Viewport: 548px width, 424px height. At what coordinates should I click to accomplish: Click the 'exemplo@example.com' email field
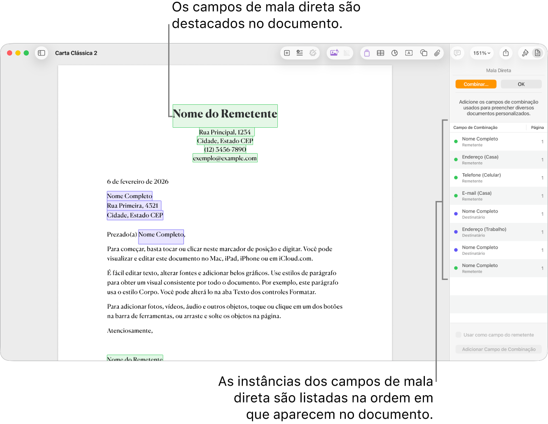point(225,158)
